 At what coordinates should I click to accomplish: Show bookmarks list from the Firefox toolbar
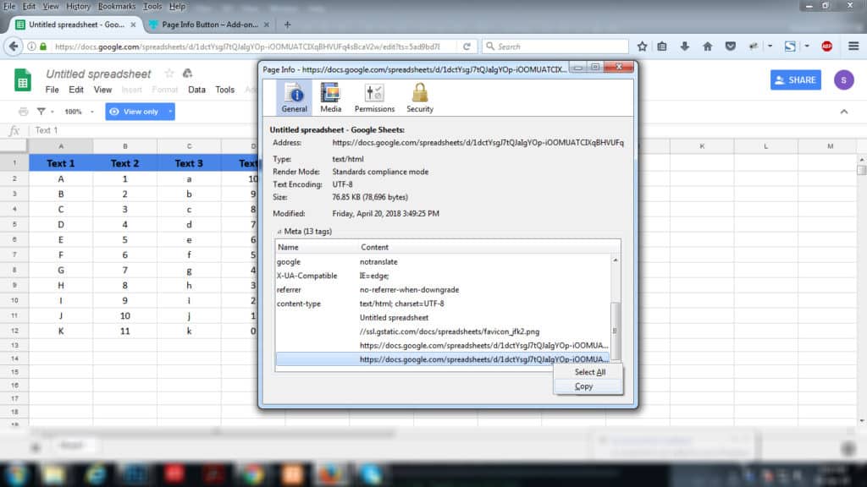point(662,47)
